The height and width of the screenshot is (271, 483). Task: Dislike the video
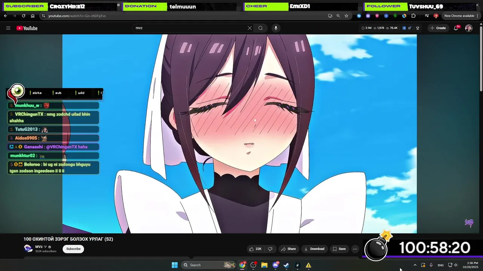[270, 249]
